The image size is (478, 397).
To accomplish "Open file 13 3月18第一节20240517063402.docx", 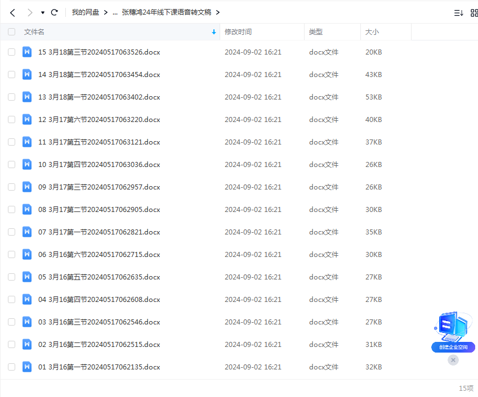I will pyautogui.click(x=99, y=97).
